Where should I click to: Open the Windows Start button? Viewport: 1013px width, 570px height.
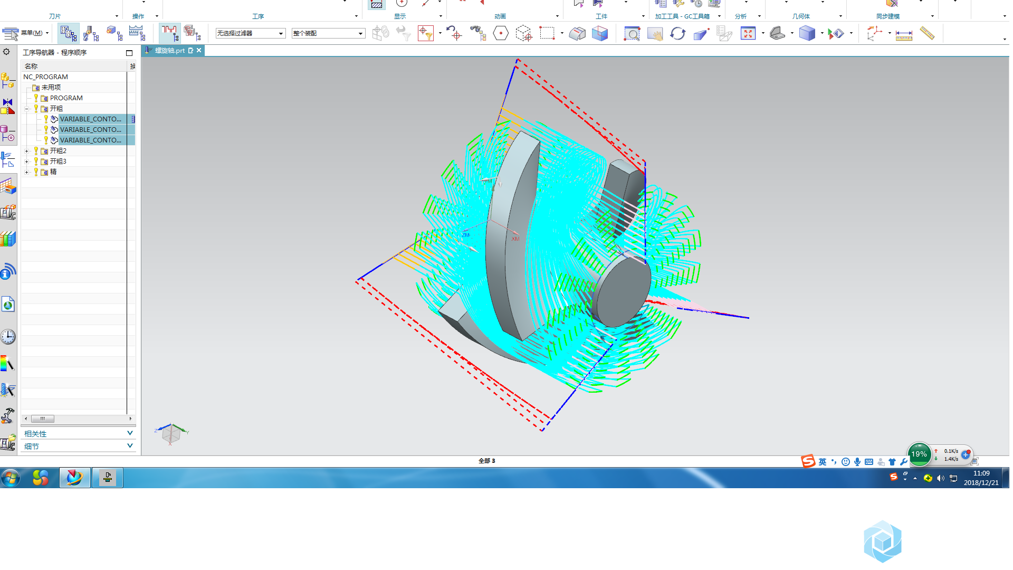click(x=11, y=478)
